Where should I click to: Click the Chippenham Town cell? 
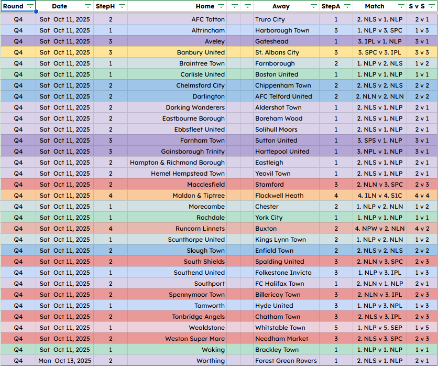[x=286, y=85]
